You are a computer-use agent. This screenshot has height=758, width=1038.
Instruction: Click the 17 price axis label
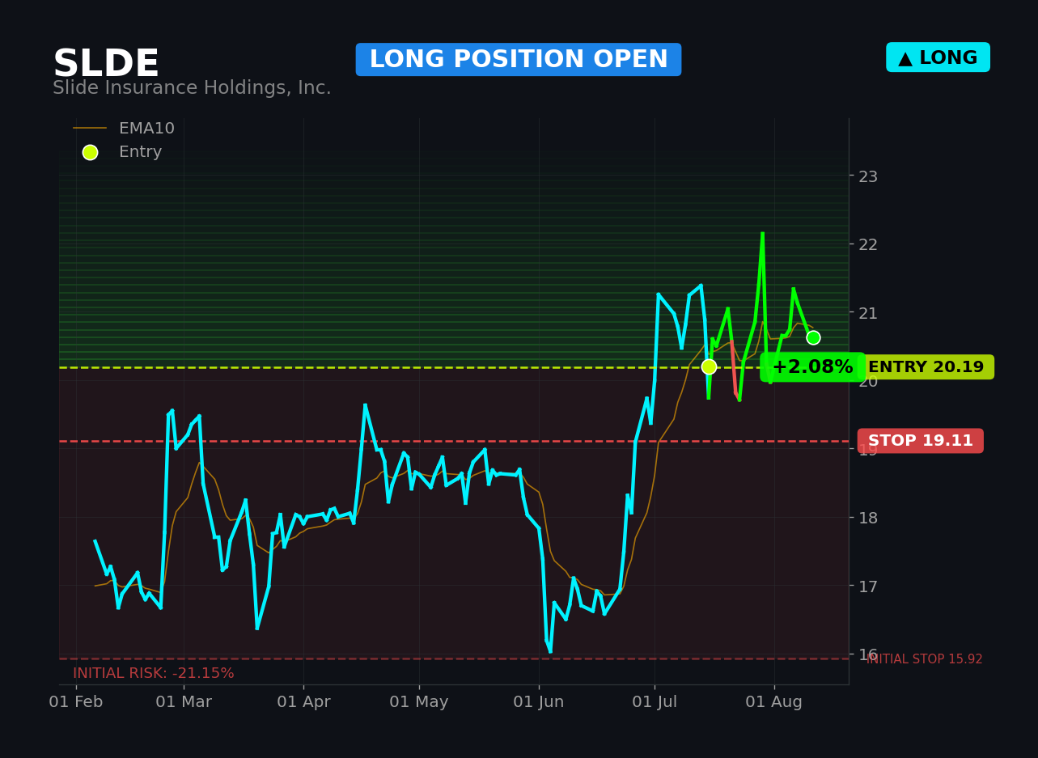click(868, 586)
